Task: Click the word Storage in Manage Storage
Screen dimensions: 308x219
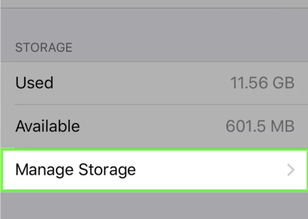Action: (x=107, y=170)
